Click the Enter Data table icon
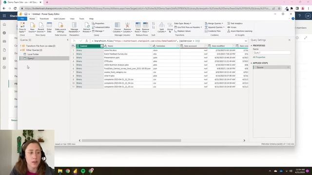Viewport: 312px width, 175px height. click(49, 25)
